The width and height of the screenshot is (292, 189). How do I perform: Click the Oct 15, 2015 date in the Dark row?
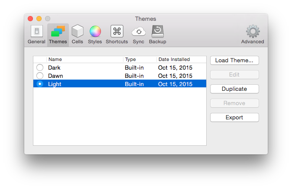(x=175, y=67)
